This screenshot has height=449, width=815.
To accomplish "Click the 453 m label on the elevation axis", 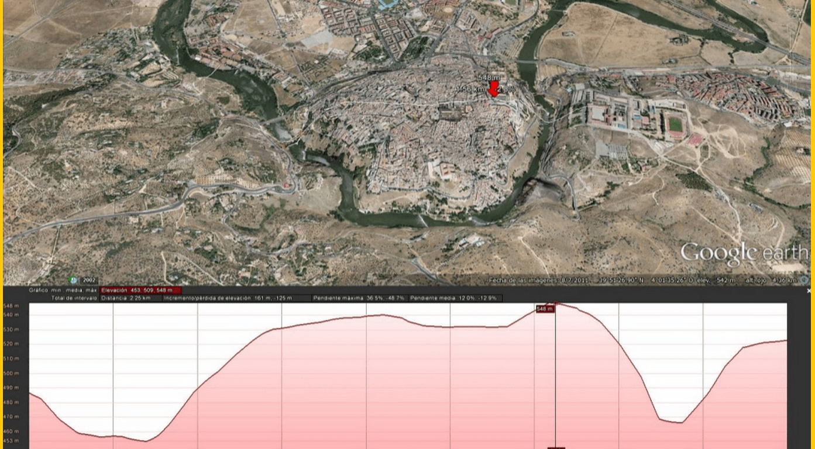I will (x=11, y=441).
